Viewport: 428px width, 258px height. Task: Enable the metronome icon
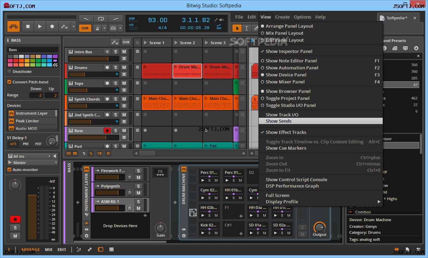pyautogui.click(x=97, y=28)
